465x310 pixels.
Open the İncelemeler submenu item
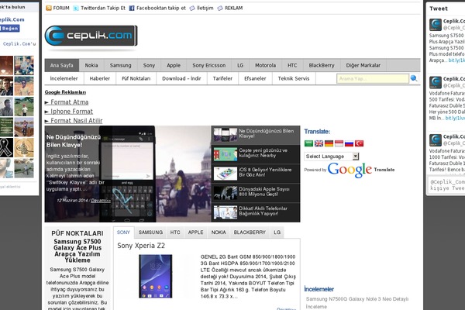[64, 78]
